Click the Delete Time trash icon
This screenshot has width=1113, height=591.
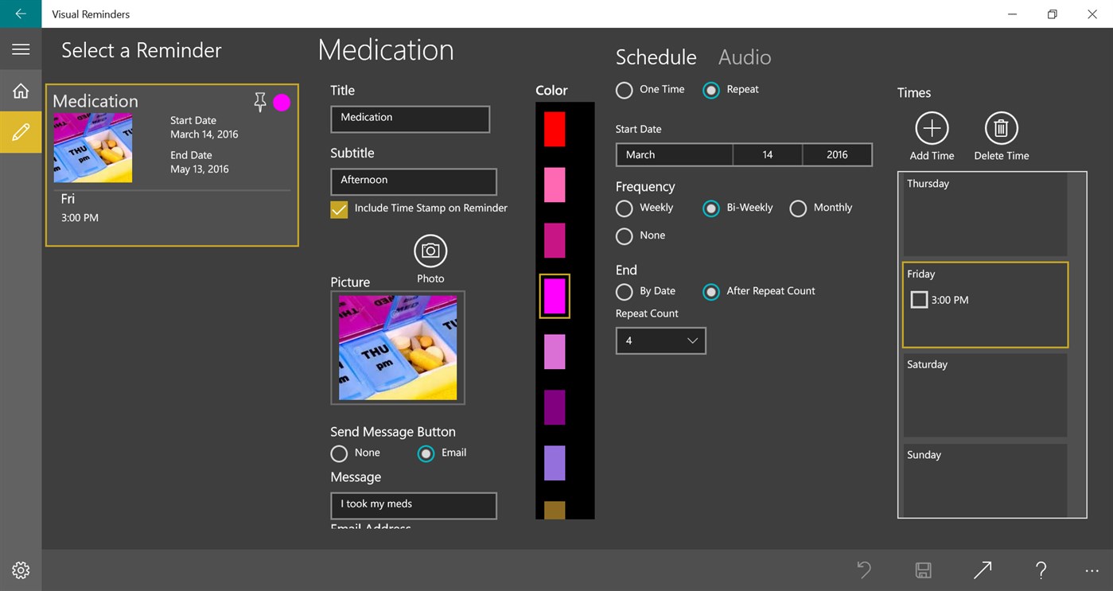(x=1001, y=129)
